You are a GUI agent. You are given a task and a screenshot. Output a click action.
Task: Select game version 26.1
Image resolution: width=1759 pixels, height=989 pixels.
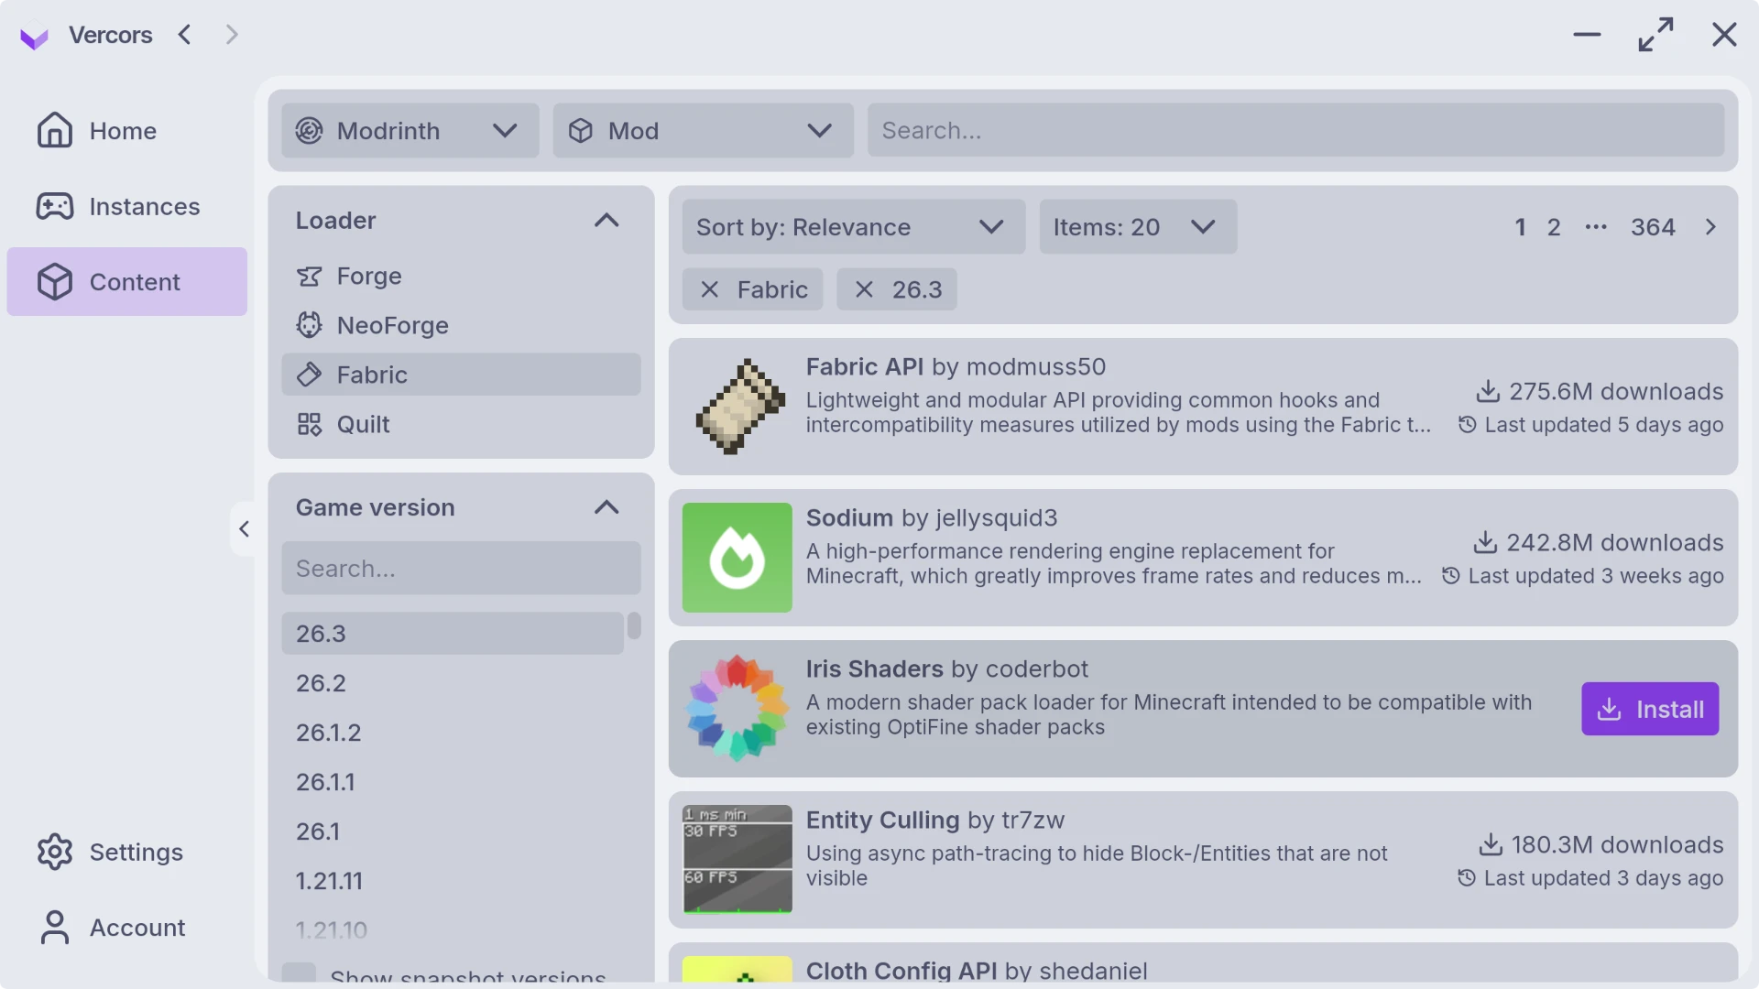pos(453,831)
